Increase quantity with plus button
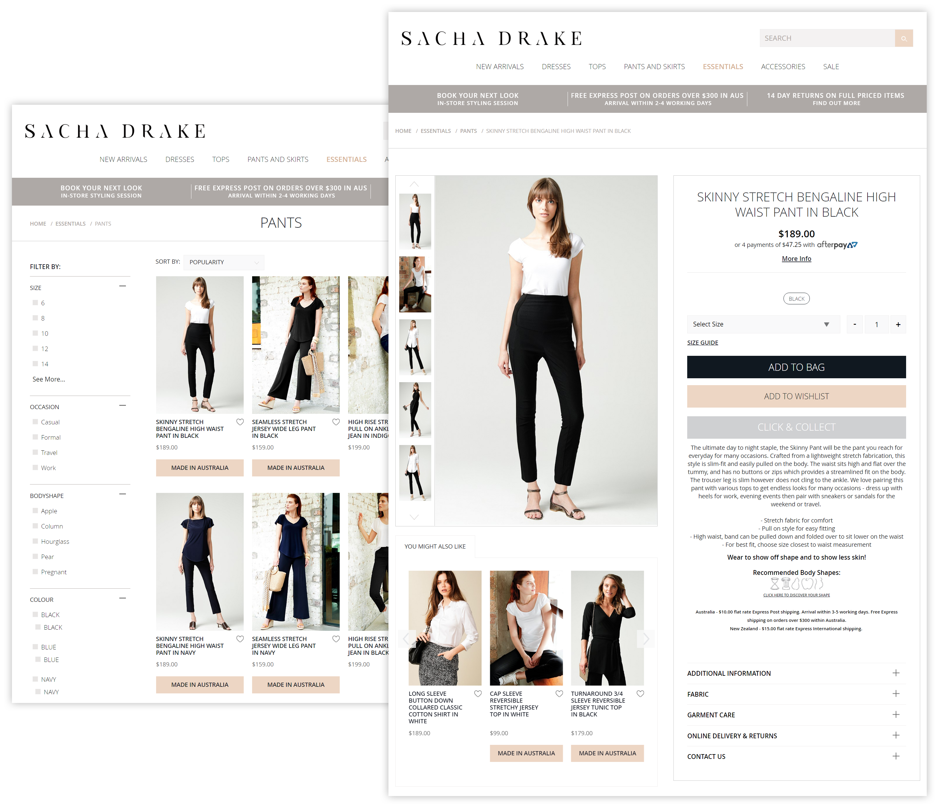The height and width of the screenshot is (808, 939). pyautogui.click(x=898, y=325)
